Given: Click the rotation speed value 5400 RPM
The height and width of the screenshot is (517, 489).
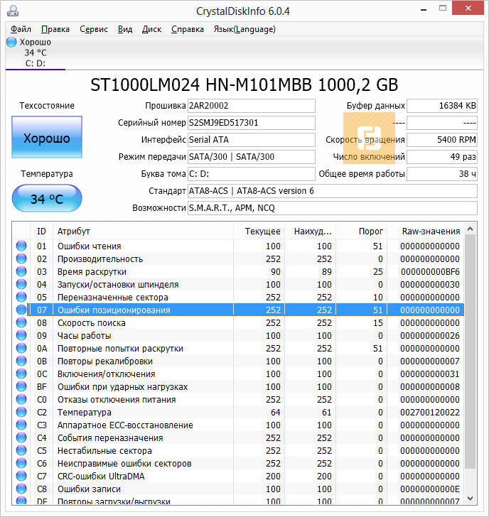Looking at the screenshot, I should click(442, 140).
